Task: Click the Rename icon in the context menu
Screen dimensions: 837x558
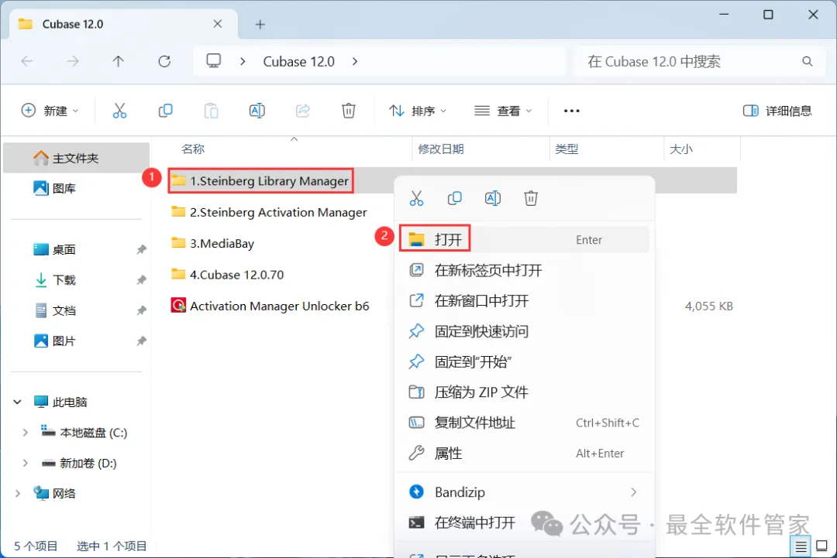Action: click(x=493, y=198)
